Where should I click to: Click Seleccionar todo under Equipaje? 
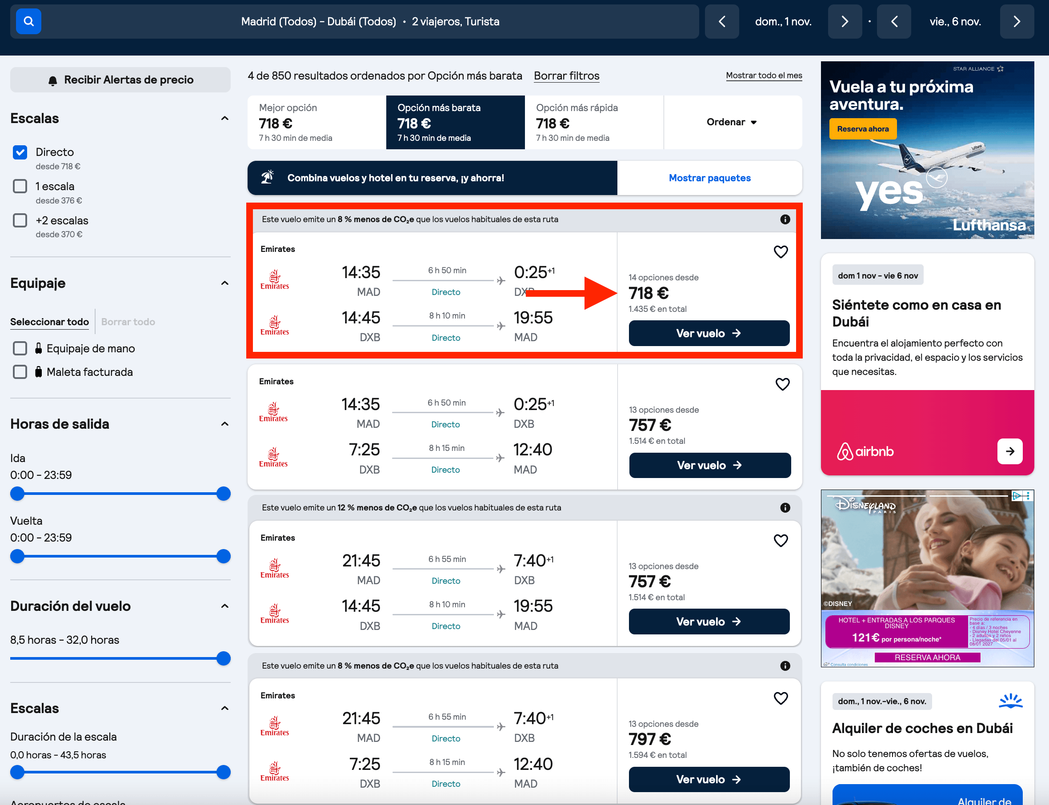[49, 322]
